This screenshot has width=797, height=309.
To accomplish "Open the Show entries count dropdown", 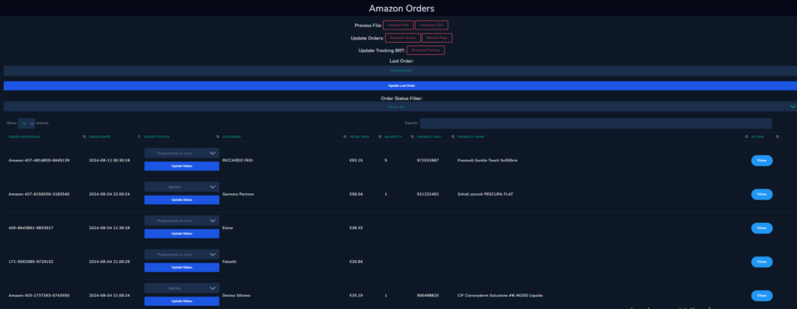I will pyautogui.click(x=26, y=123).
